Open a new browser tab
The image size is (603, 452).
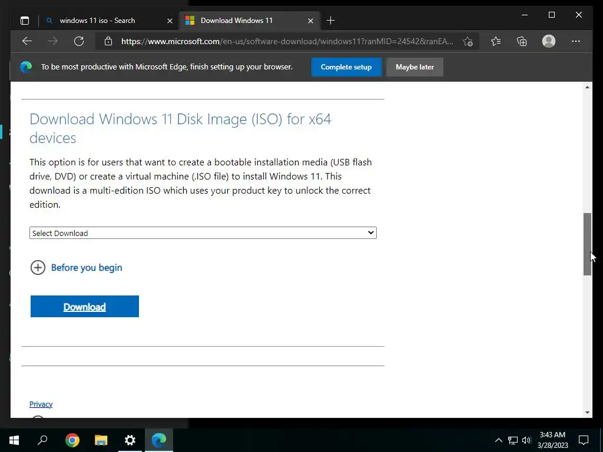click(x=330, y=21)
